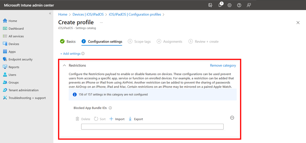The height and width of the screenshot is (143, 306).
Task: Click the + Add settings link
Action: [70, 54]
